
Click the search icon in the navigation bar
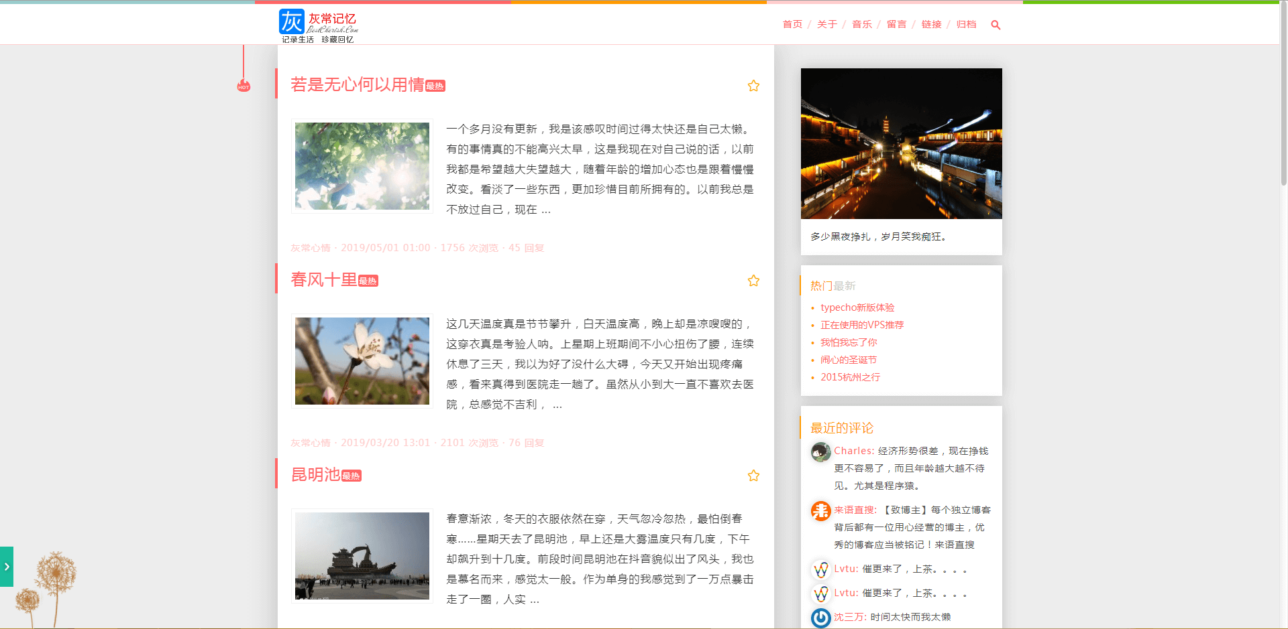pyautogui.click(x=996, y=25)
